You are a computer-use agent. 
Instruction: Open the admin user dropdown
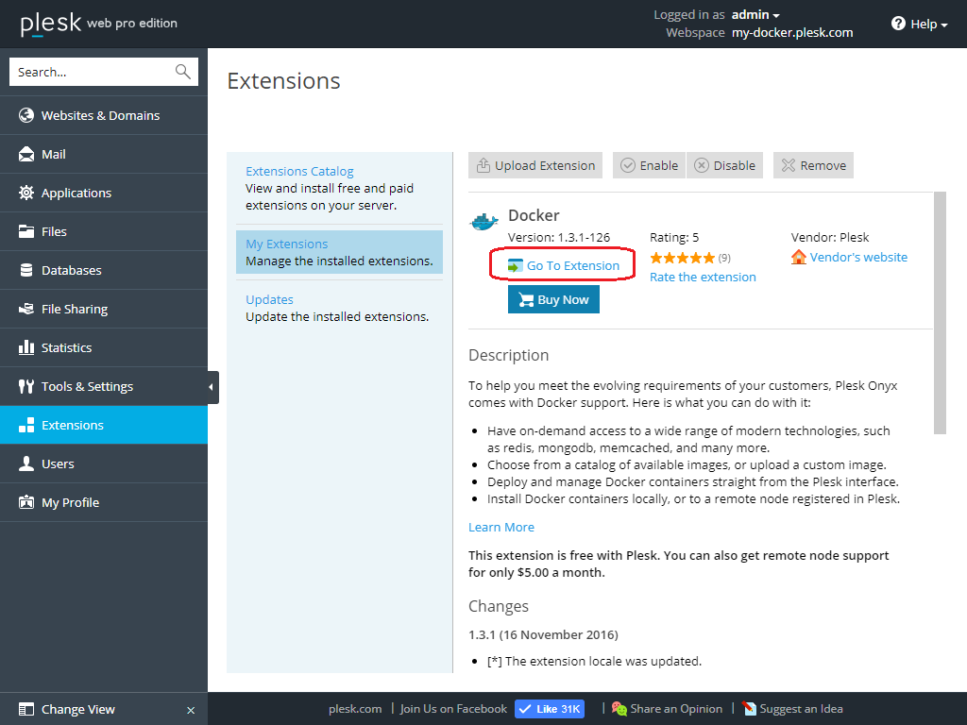(x=755, y=15)
